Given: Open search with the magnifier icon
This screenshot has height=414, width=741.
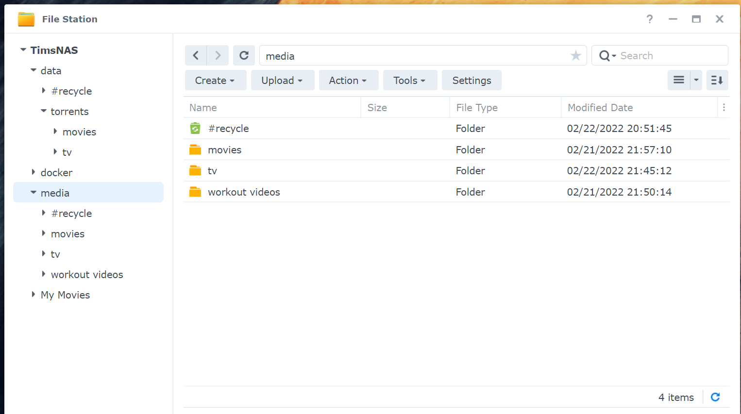Looking at the screenshot, I should pos(605,55).
